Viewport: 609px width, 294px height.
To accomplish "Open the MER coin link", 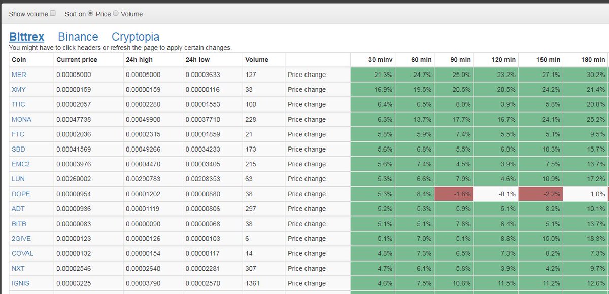I will (19, 75).
